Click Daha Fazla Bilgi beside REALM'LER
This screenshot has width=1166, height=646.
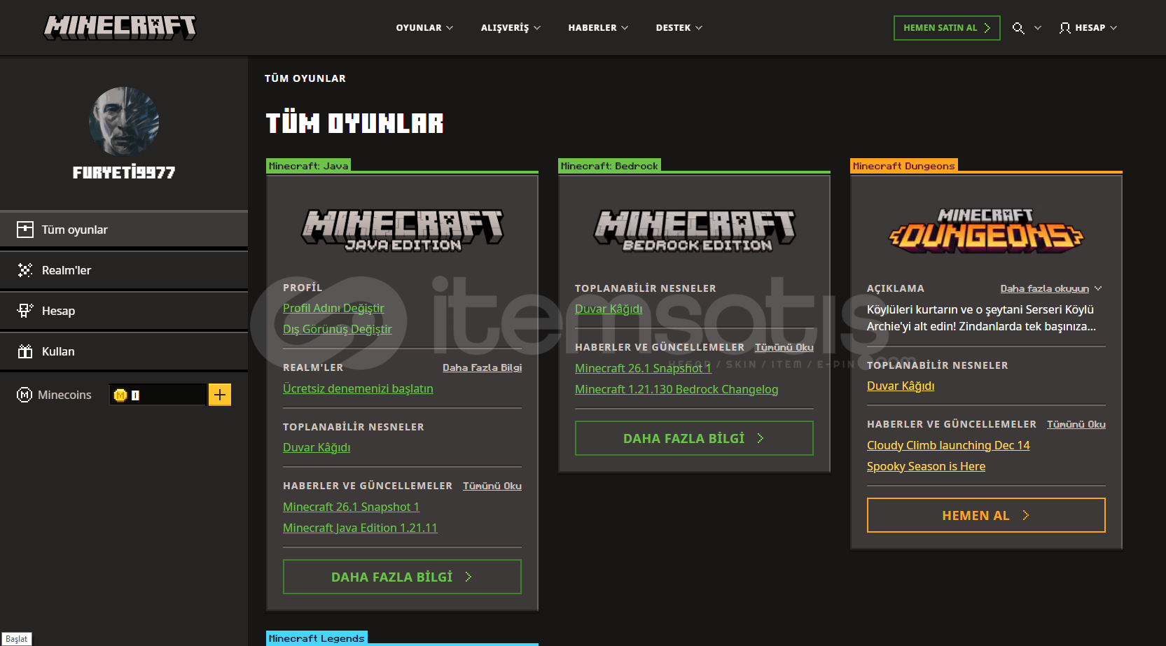[x=482, y=367]
